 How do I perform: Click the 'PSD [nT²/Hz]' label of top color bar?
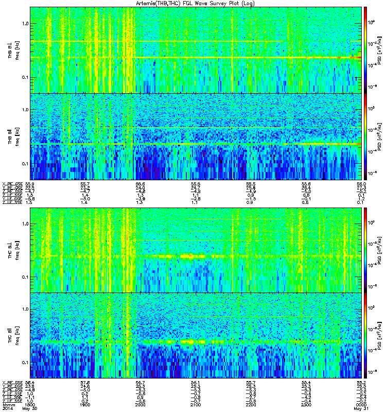(380, 50)
